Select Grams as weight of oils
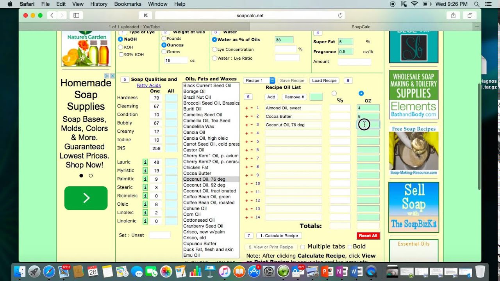The width and height of the screenshot is (500, 281). coord(164,52)
